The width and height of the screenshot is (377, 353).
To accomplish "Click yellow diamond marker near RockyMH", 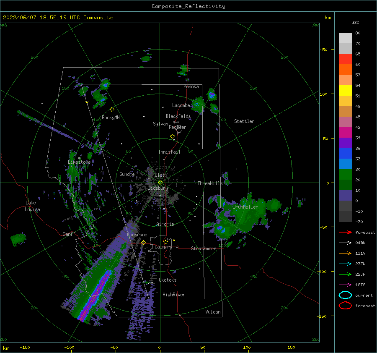I will click(x=112, y=110).
